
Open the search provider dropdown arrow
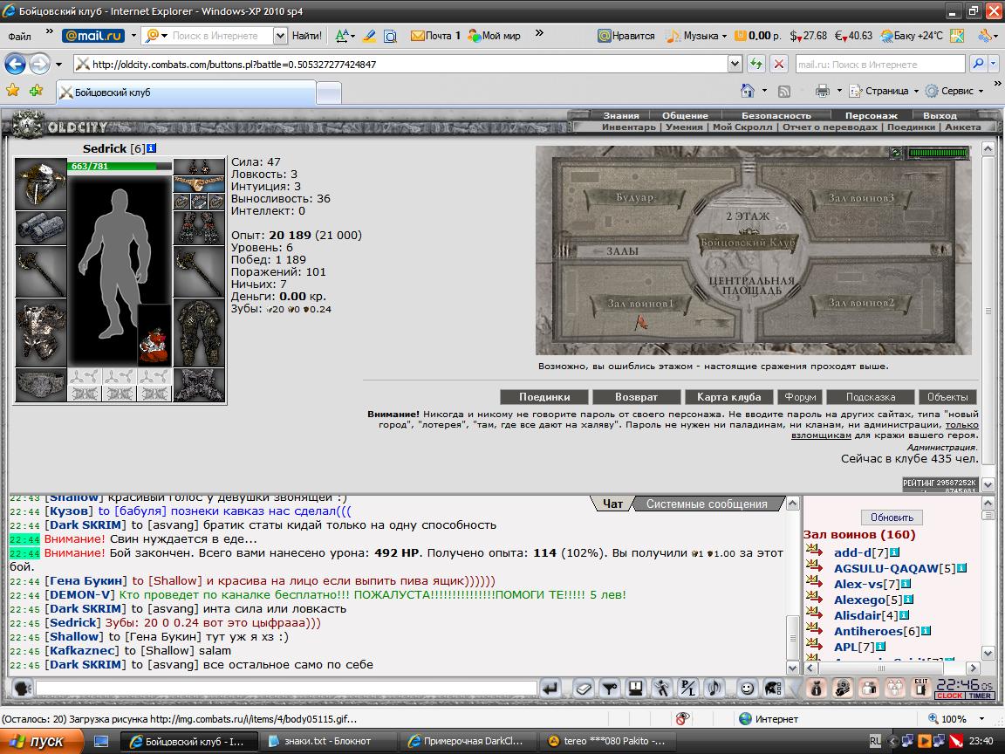tap(994, 64)
